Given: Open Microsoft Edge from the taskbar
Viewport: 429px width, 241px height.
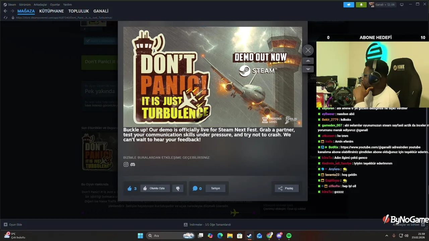Looking at the screenshot, I should coord(220,236).
